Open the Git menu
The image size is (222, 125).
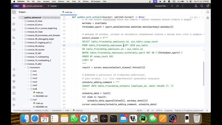click(x=79, y=1)
